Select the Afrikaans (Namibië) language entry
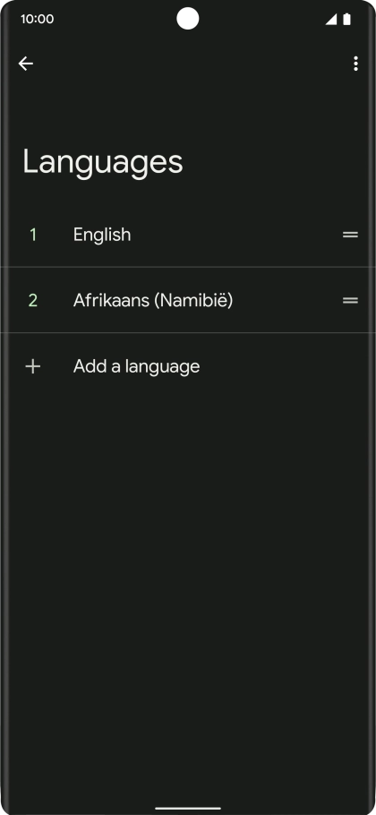This screenshot has height=815, width=376. [x=188, y=300]
